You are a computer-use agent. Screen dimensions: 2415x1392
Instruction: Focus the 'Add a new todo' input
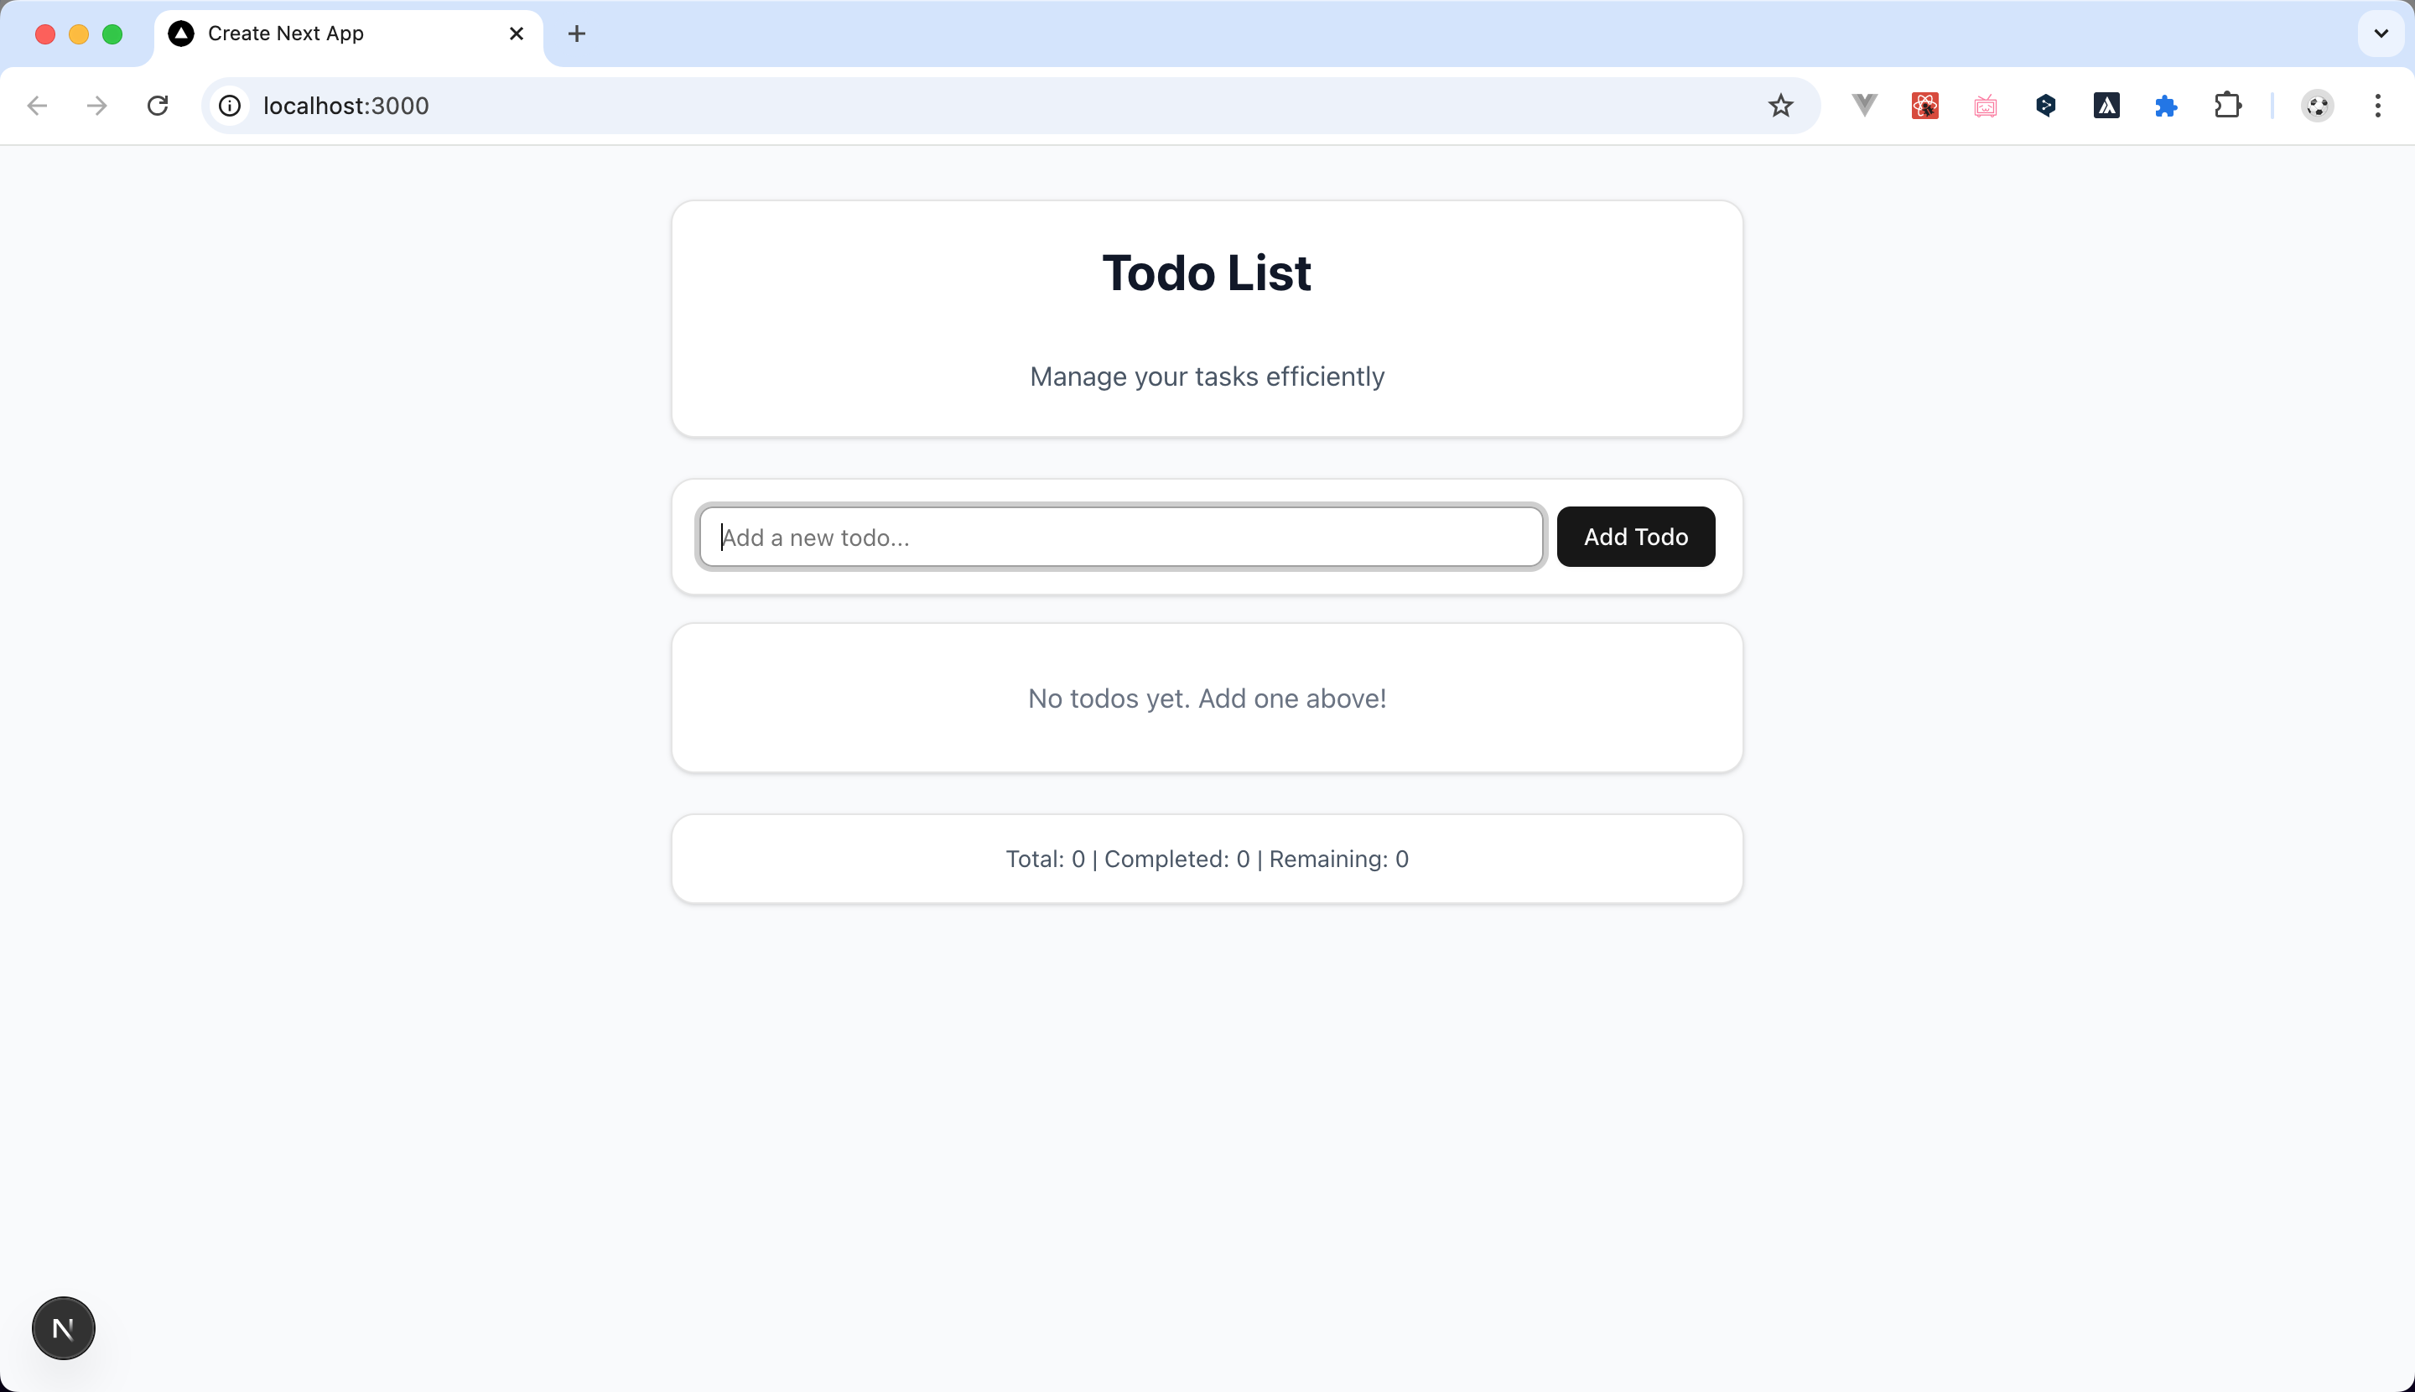pyautogui.click(x=1120, y=537)
